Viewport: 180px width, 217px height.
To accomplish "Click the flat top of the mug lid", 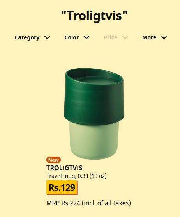I will (97, 80).
